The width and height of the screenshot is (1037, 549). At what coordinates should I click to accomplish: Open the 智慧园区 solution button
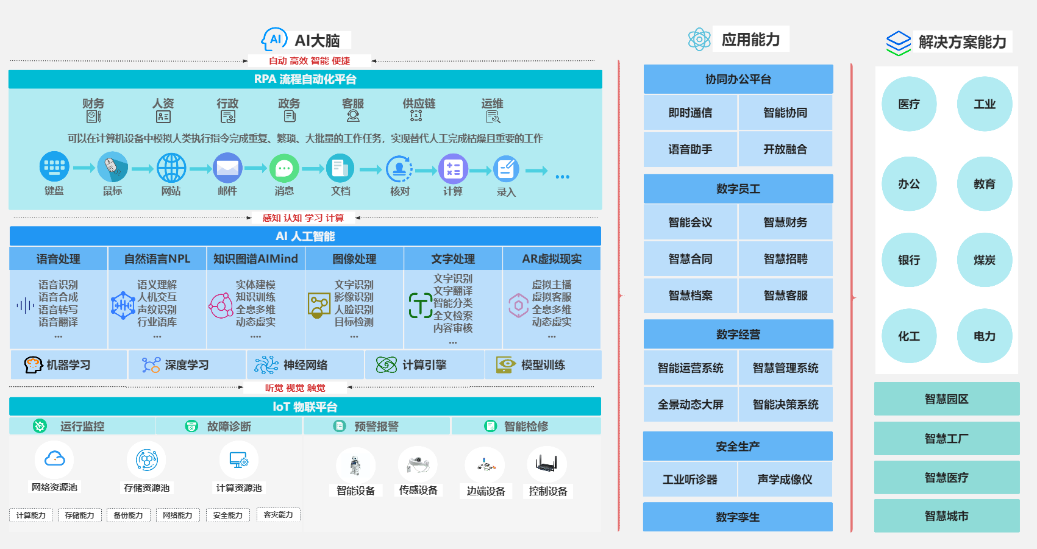click(x=946, y=399)
